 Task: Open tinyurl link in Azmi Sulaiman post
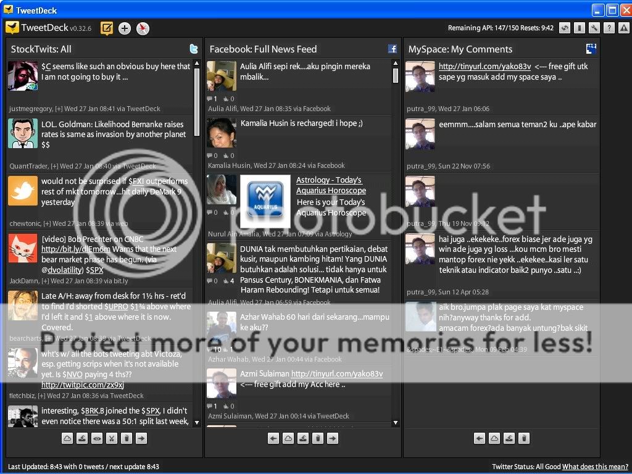tap(337, 374)
